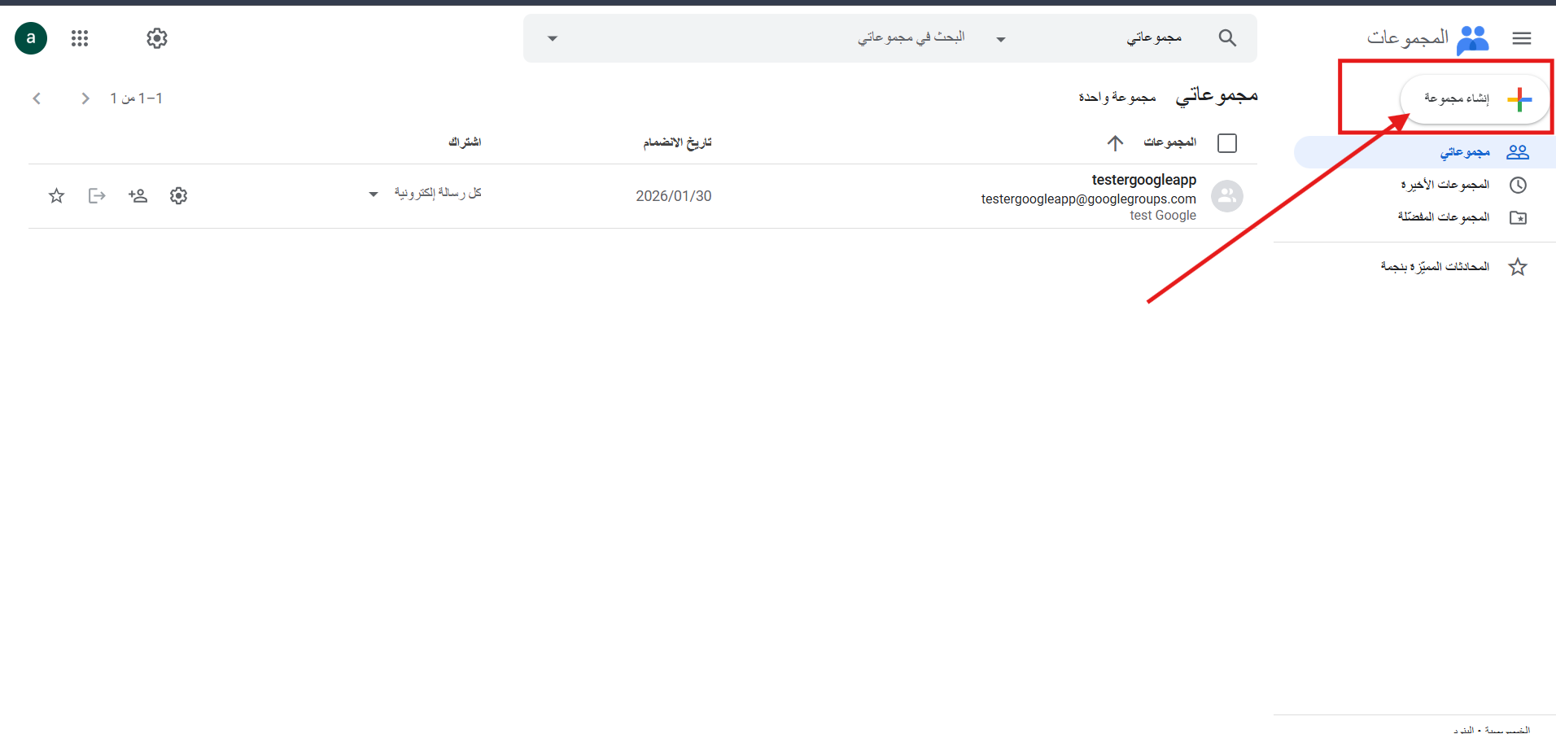Viewport: 1556px width, 734px height.
Task: Open advanced search options arrow
Action: (x=553, y=39)
